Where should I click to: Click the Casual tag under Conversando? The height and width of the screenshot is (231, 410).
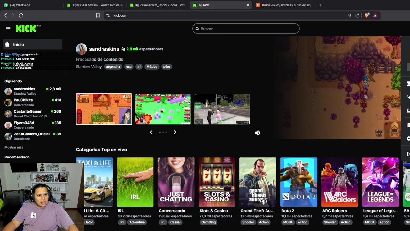pos(175,222)
